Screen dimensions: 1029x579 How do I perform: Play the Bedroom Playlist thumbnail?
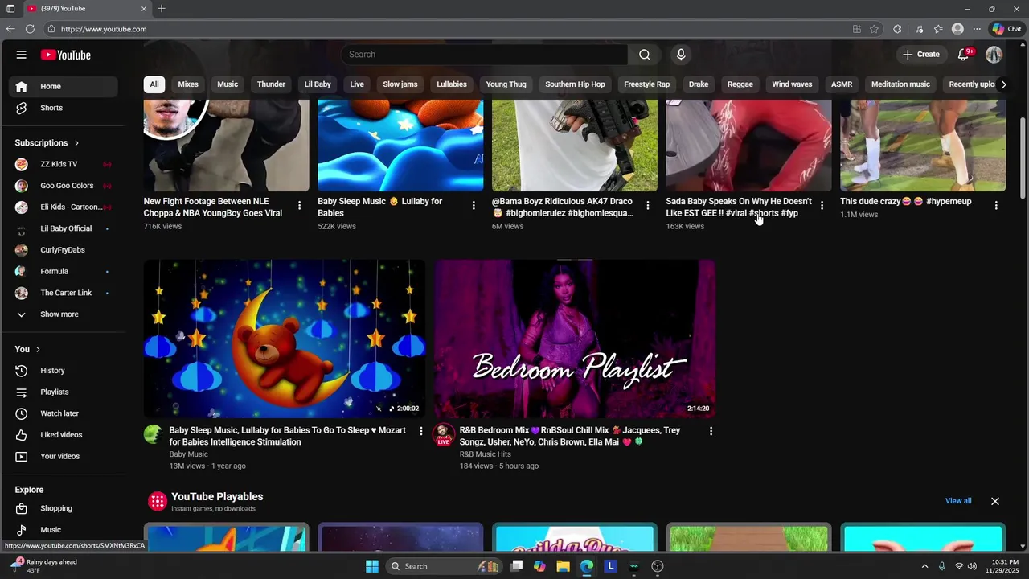point(575,339)
